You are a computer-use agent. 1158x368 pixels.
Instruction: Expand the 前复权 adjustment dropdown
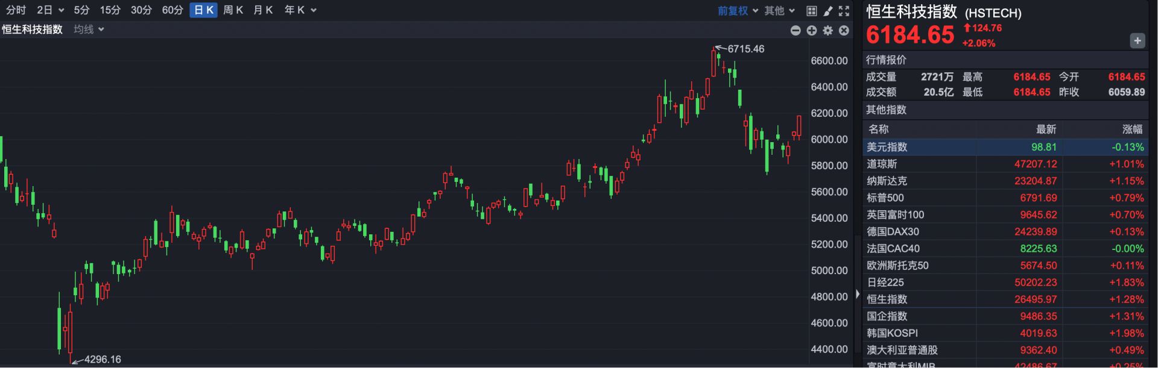(x=738, y=11)
